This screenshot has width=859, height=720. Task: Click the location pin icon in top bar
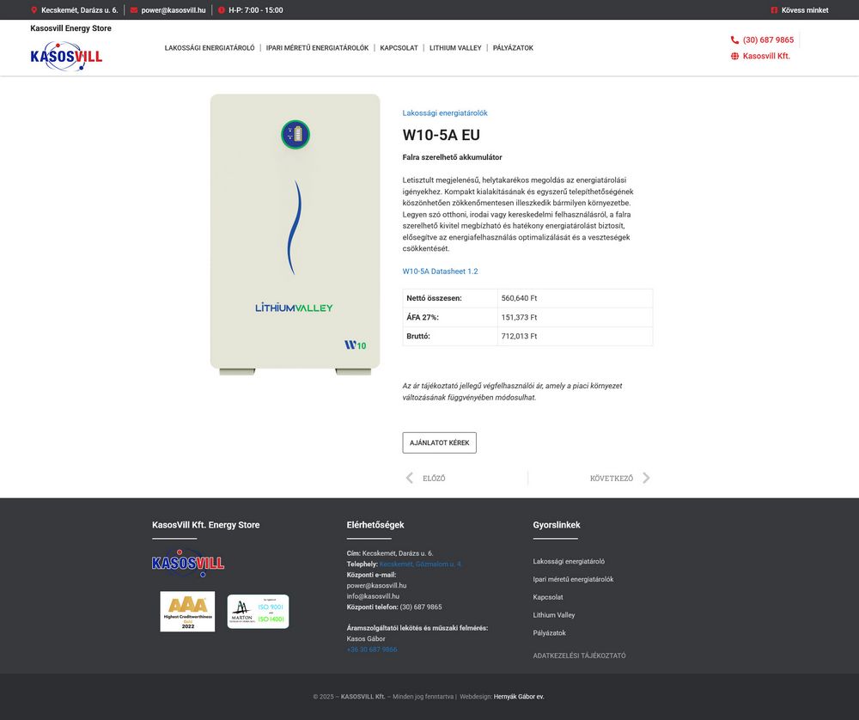click(34, 10)
